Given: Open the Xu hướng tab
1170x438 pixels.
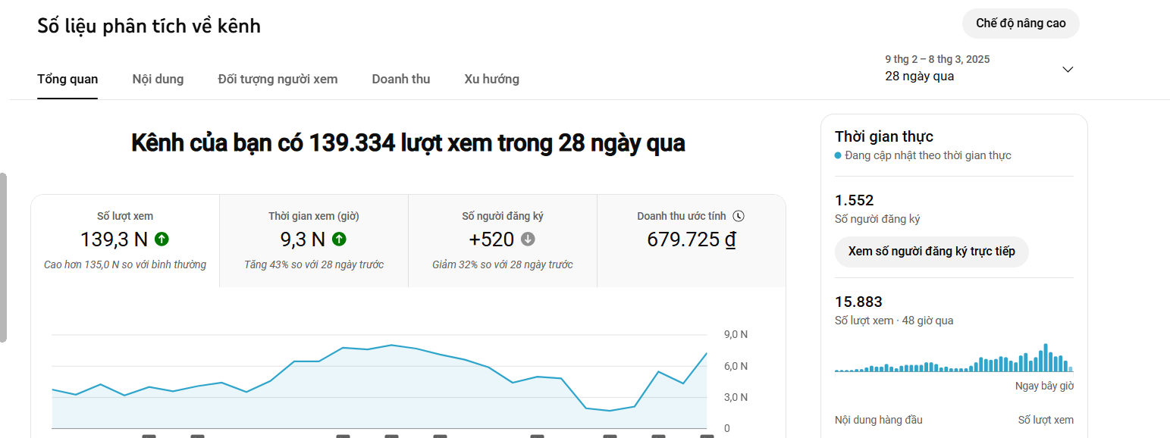Looking at the screenshot, I should point(491,79).
